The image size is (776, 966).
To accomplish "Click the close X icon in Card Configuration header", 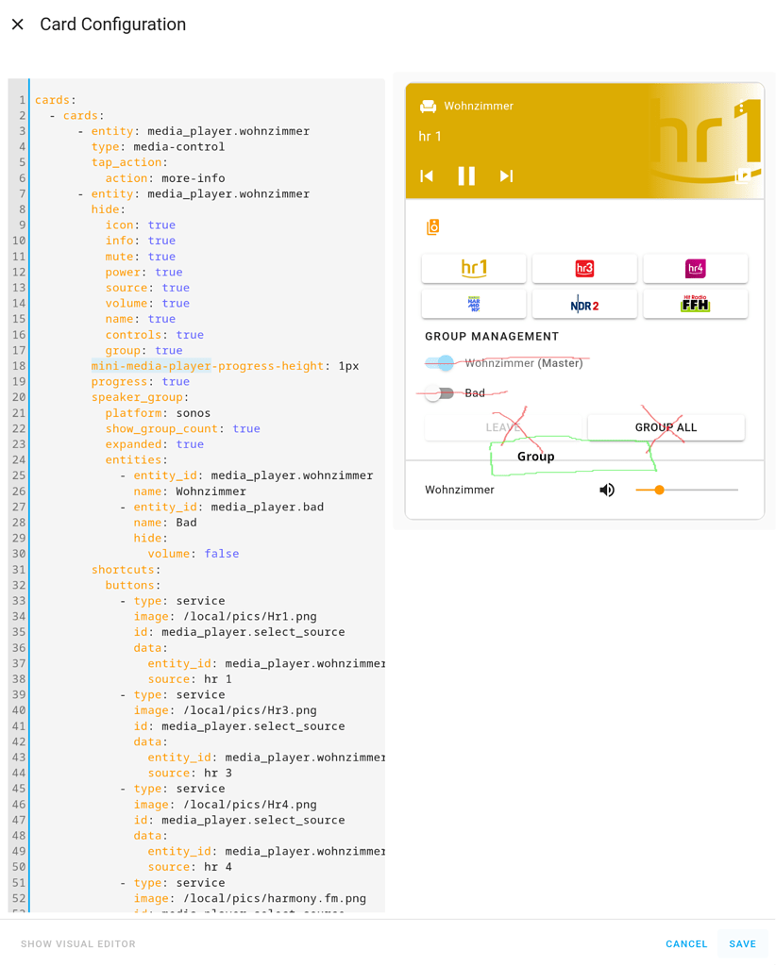I will [17, 25].
